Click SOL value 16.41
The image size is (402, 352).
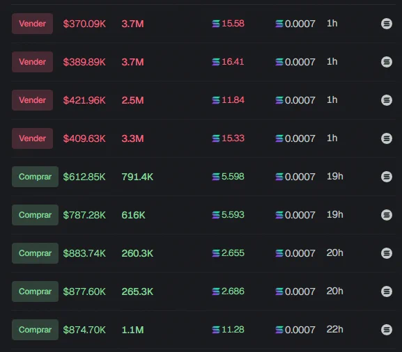pyautogui.click(x=233, y=62)
